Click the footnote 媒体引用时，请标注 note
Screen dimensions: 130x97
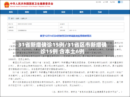click(87, 92)
